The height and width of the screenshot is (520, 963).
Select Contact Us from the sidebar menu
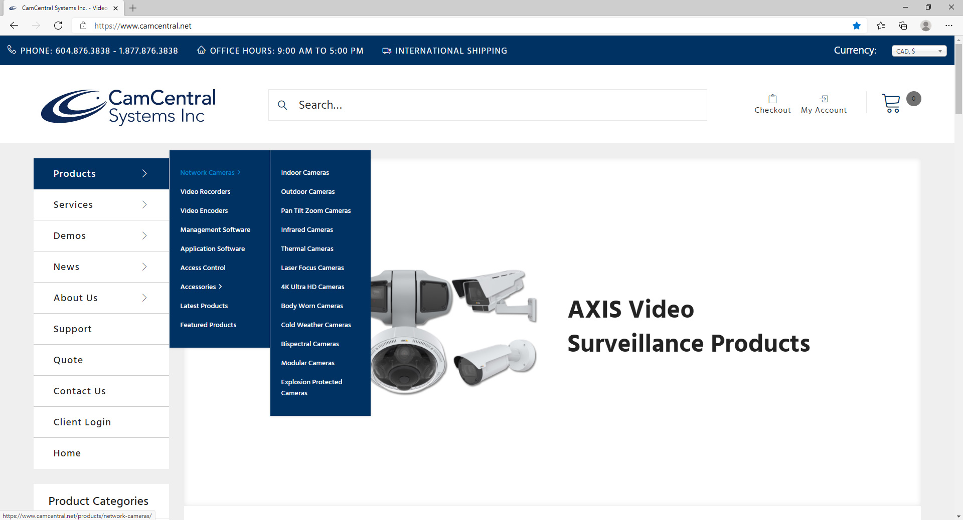(x=79, y=391)
